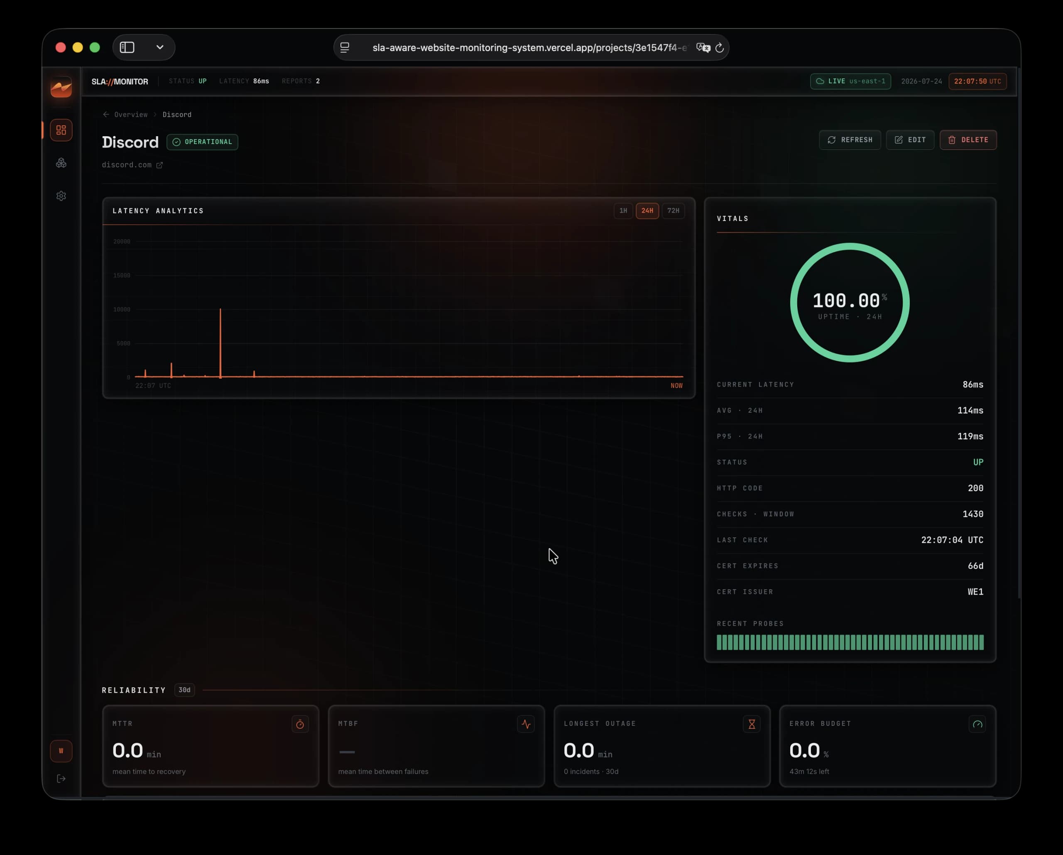Click the back arrow next to Overview
Viewport: 1063px width, 855px height.
pyautogui.click(x=106, y=114)
